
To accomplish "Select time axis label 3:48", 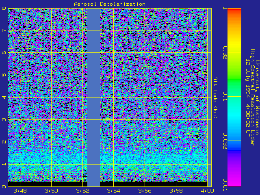I will 20,191.
